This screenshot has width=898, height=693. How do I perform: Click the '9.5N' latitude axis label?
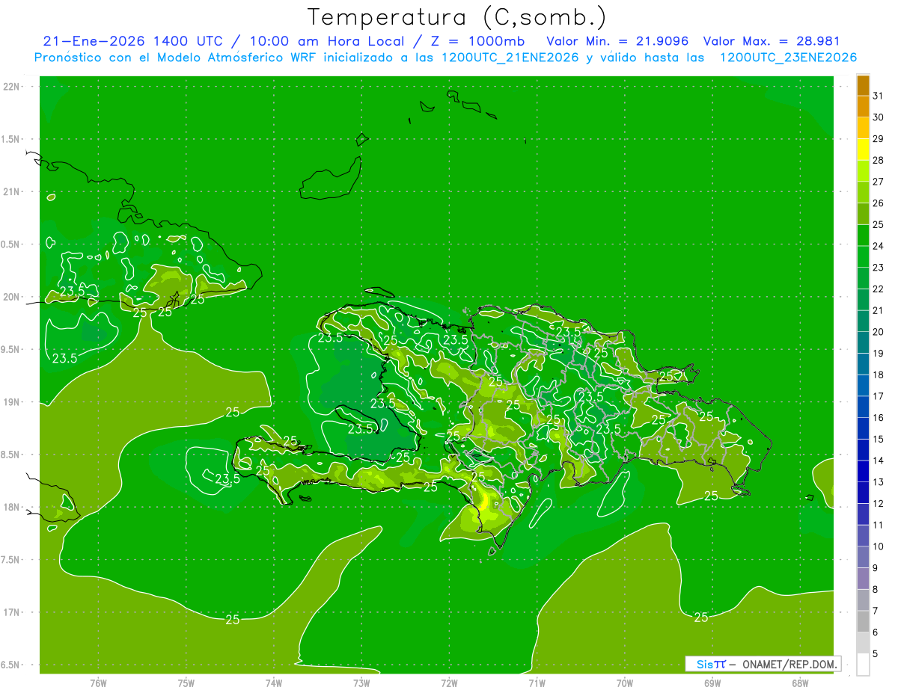pyautogui.click(x=10, y=349)
